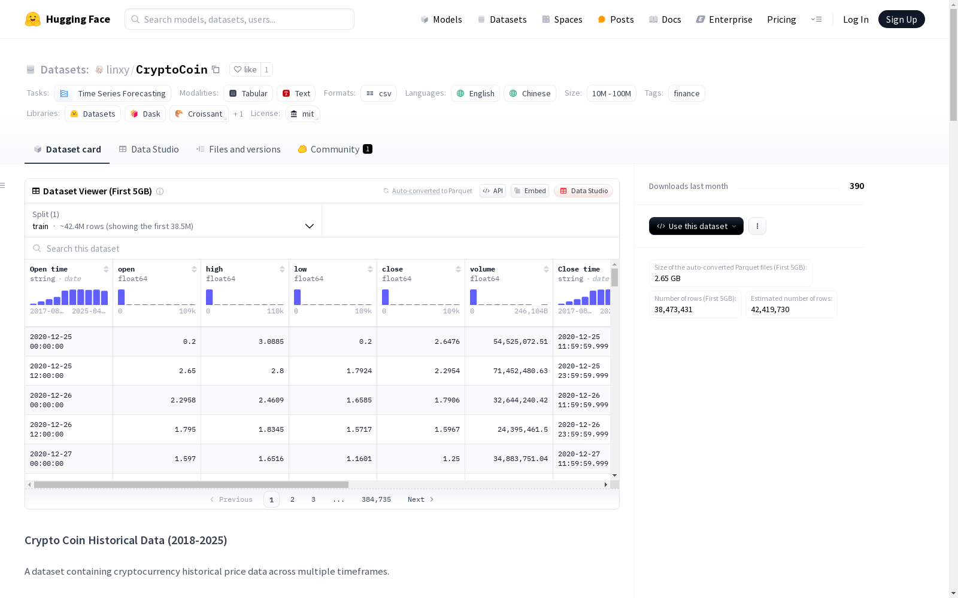Click the Open time date histogram
Viewport: 958px width, 598px height.
click(69, 297)
